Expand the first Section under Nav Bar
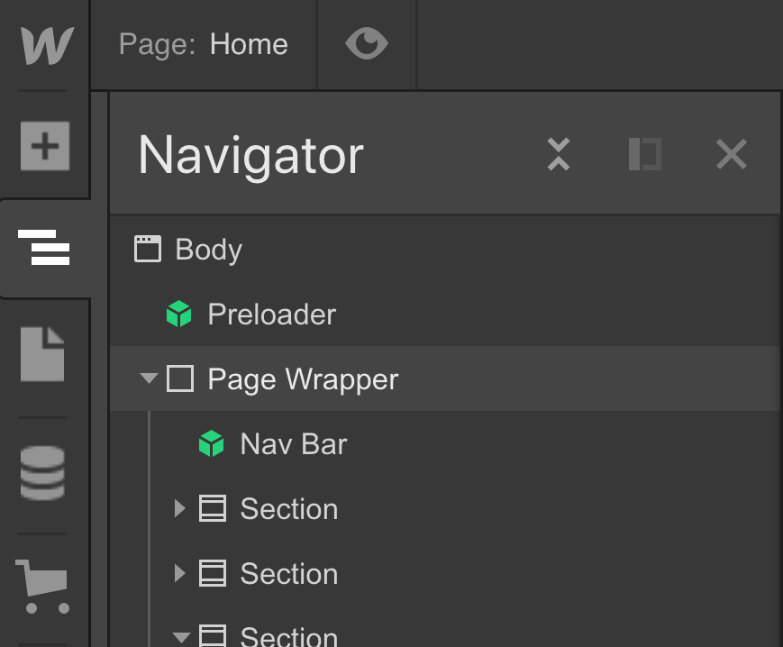The height and width of the screenshot is (647, 783). (180, 508)
